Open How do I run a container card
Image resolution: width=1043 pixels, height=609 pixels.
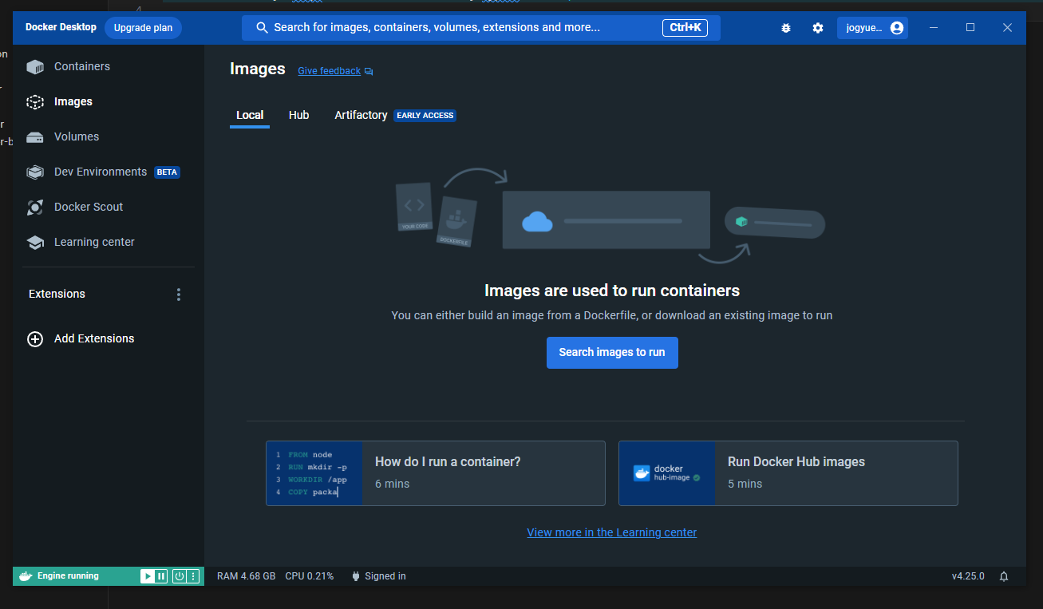(x=436, y=473)
